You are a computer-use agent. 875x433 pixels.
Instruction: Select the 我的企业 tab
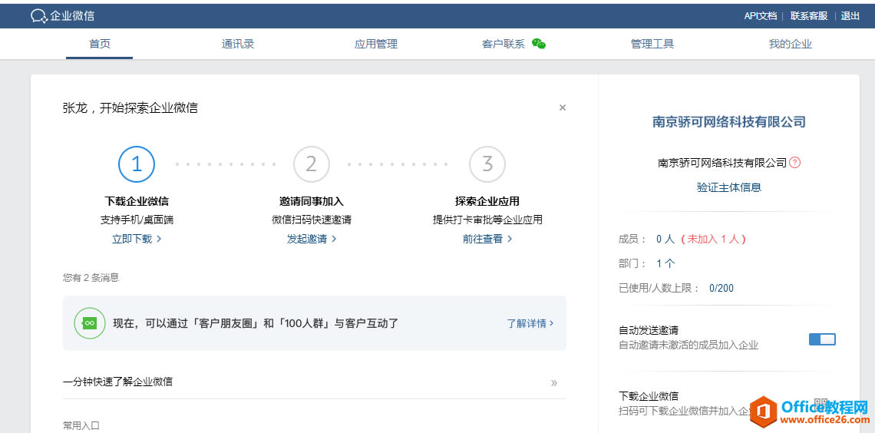[x=790, y=44]
